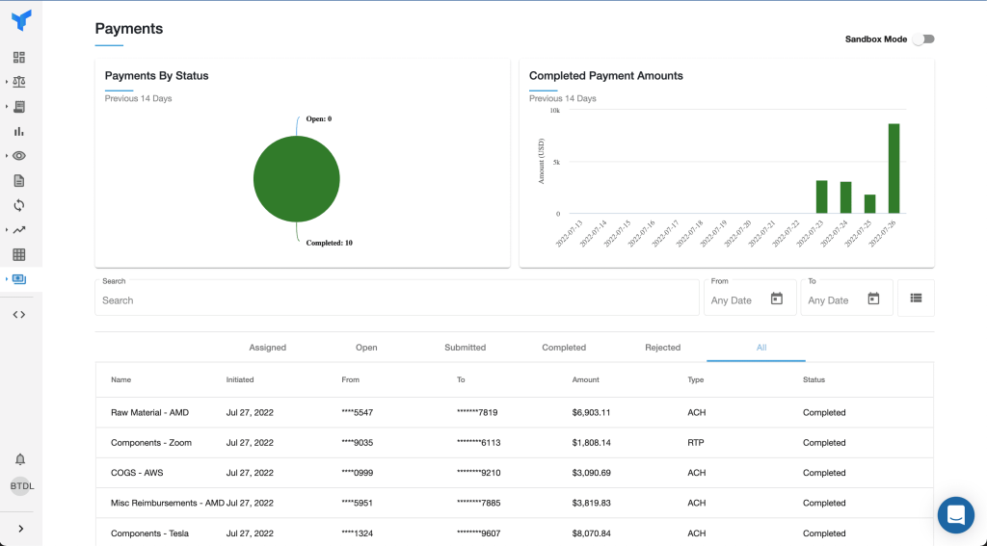987x546 pixels.
Task: Click the Name column header
Action: pos(120,380)
